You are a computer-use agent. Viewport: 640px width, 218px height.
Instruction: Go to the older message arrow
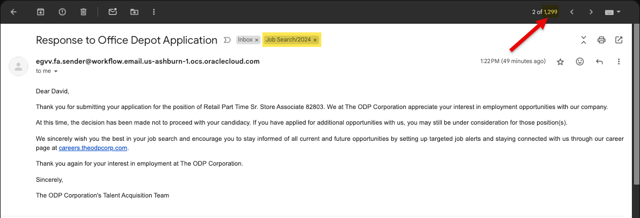pyautogui.click(x=591, y=12)
